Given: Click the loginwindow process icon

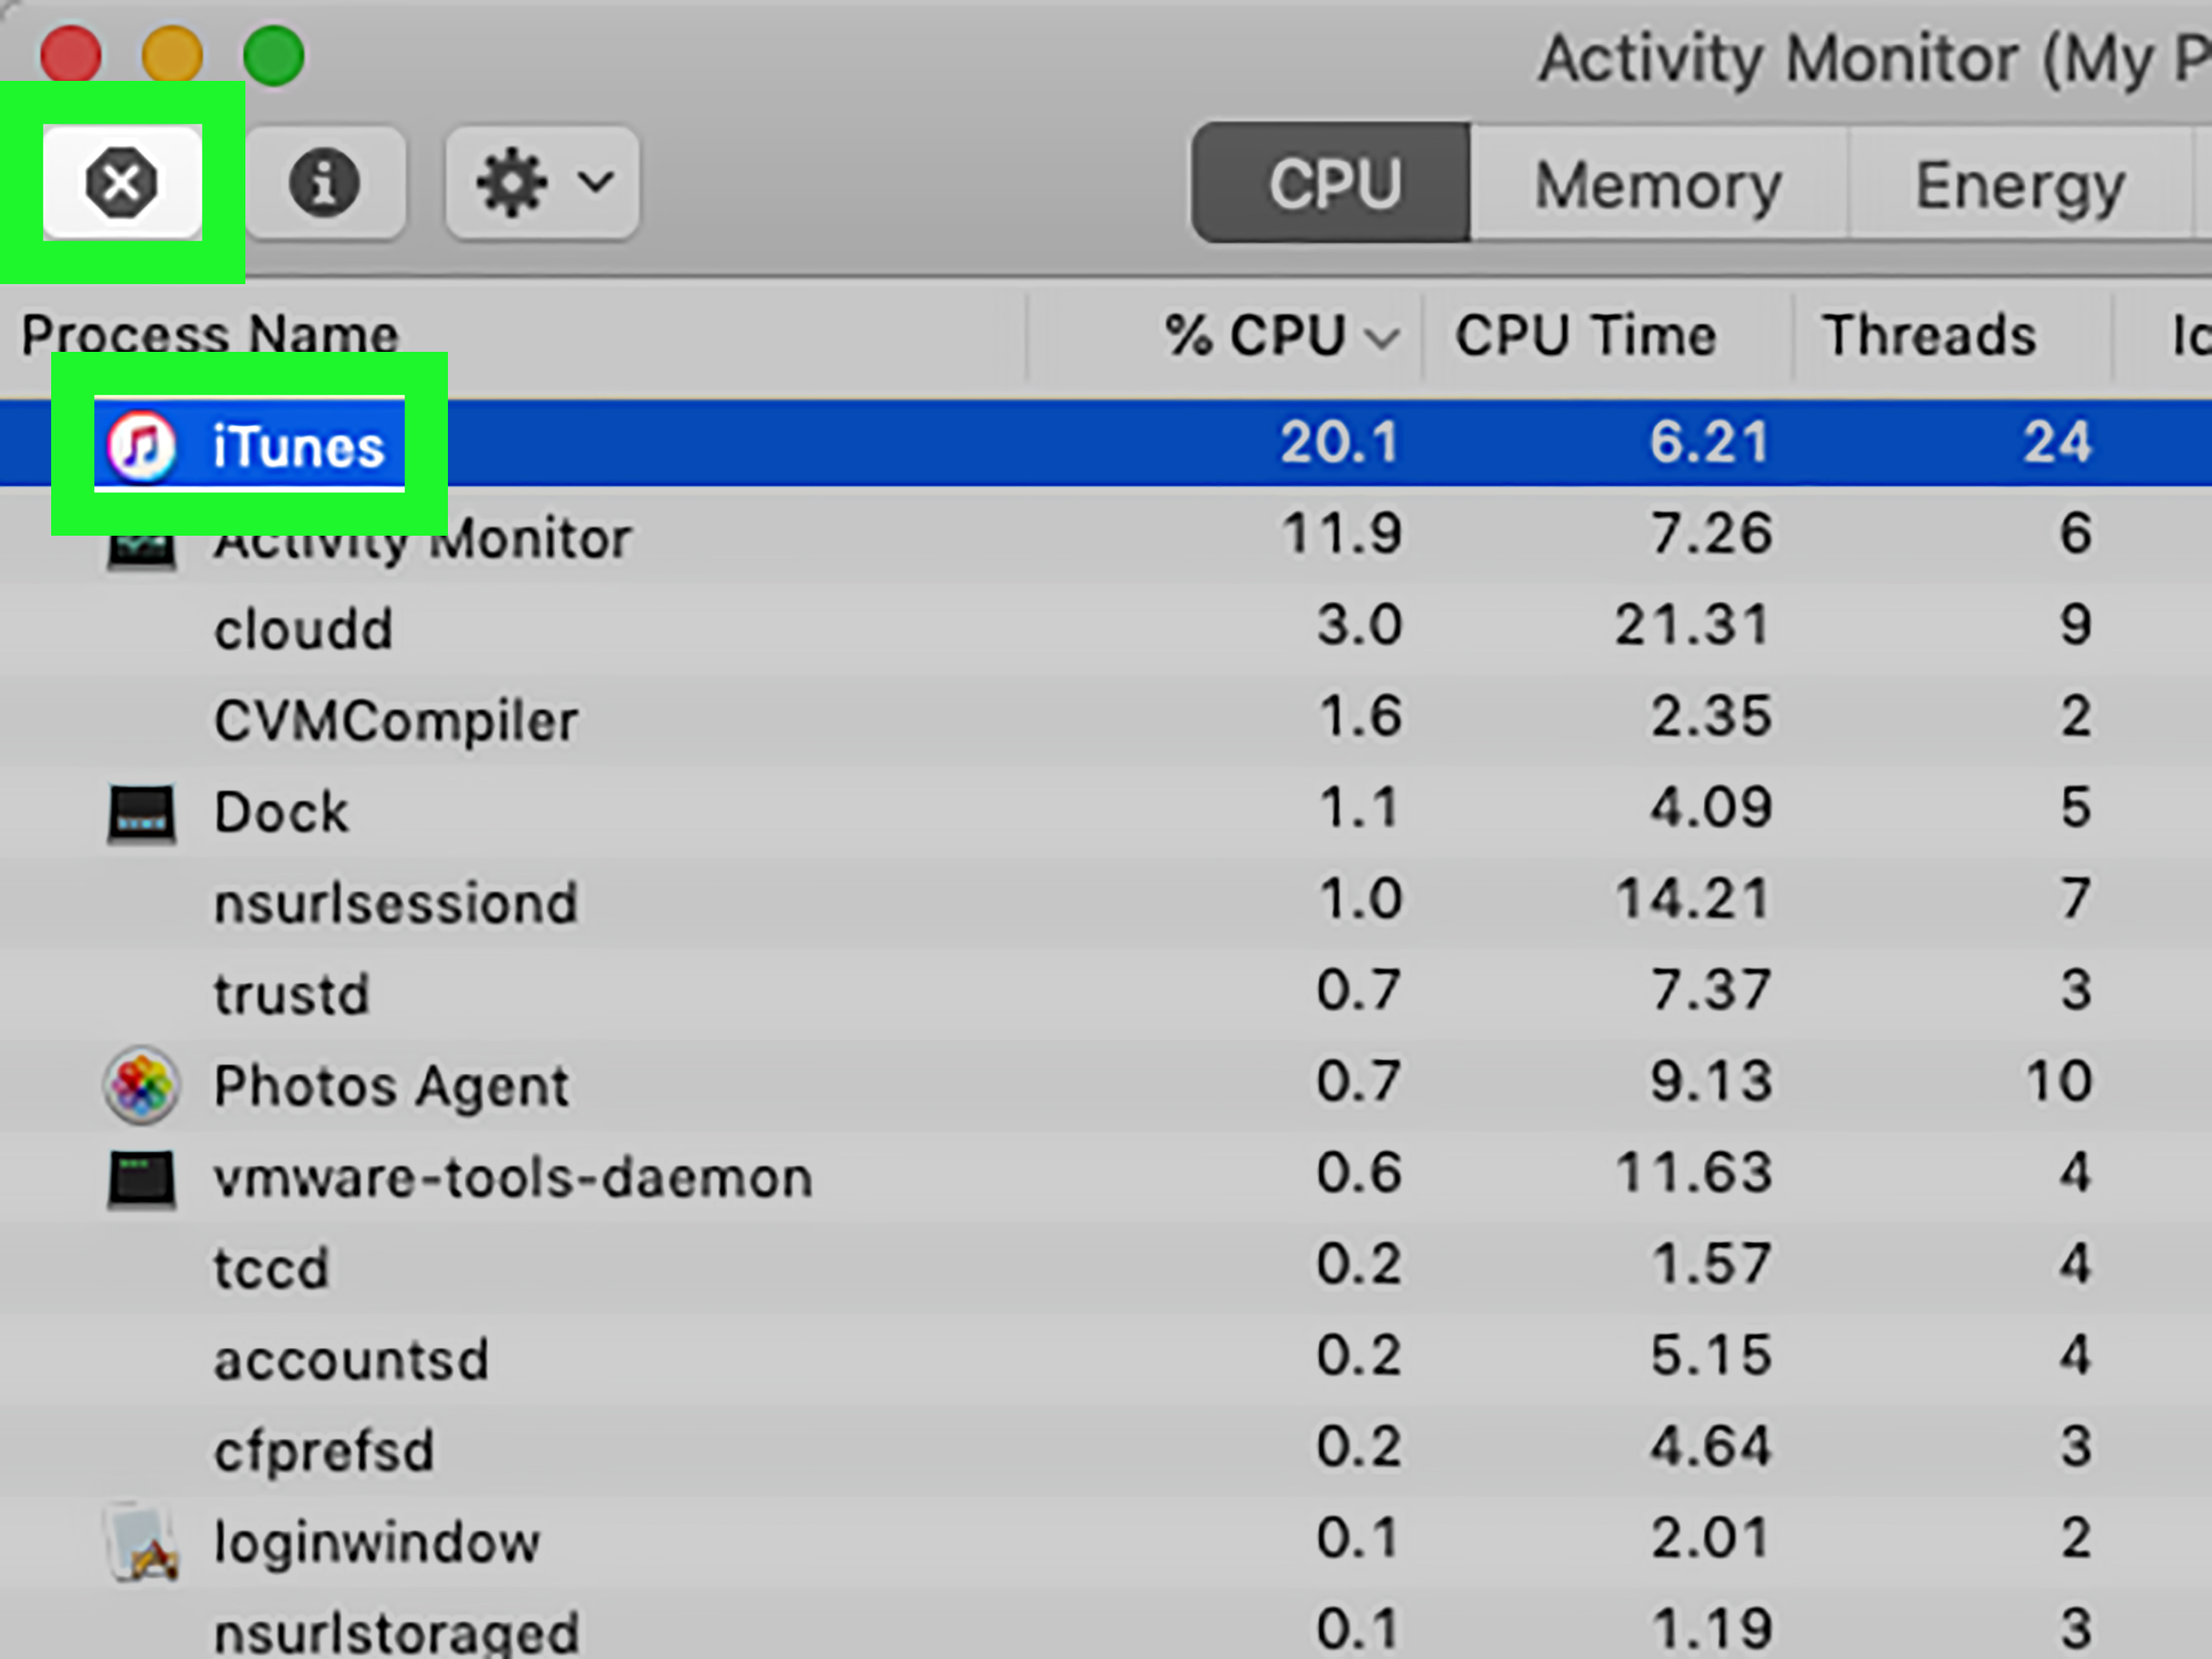Looking at the screenshot, I should pos(141,1543).
